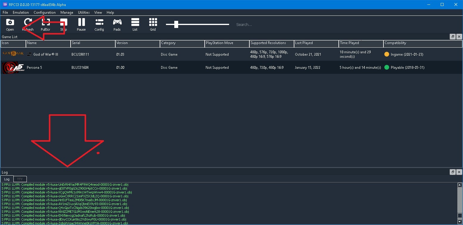Viewport: 463px width, 225px height.
Task: Click the log scrollbar up arrow
Action: click(460, 185)
